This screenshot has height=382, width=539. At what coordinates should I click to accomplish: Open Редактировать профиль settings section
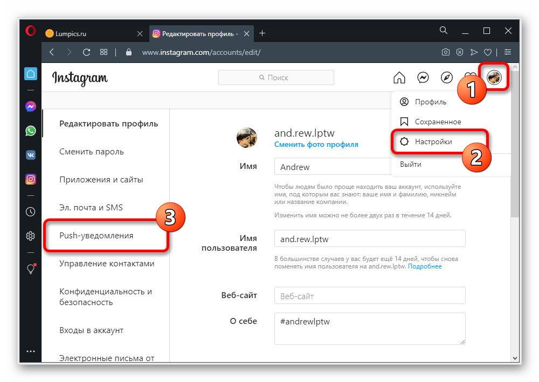[109, 124]
